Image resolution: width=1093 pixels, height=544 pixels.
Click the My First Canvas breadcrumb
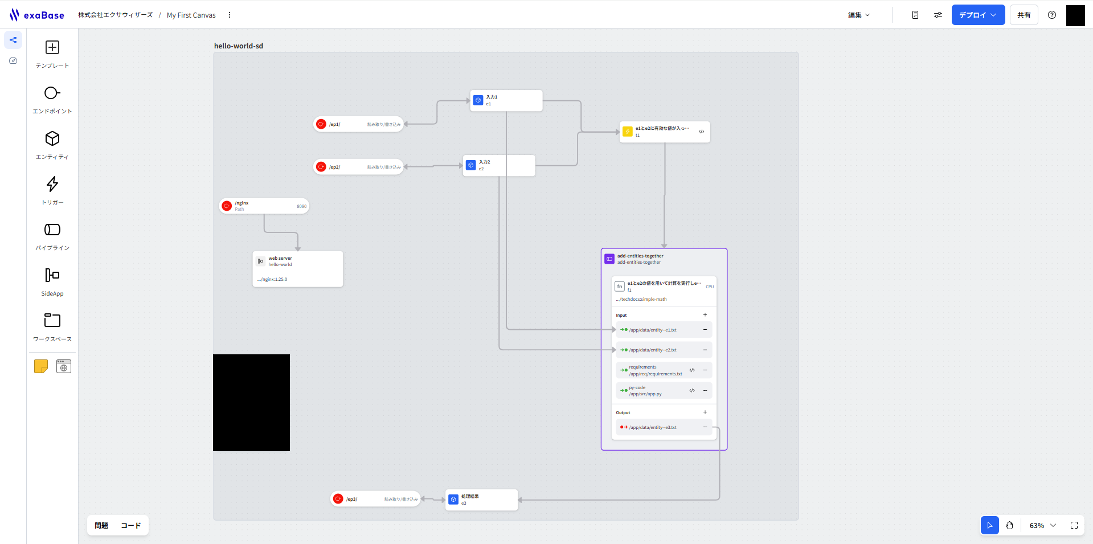(x=191, y=15)
